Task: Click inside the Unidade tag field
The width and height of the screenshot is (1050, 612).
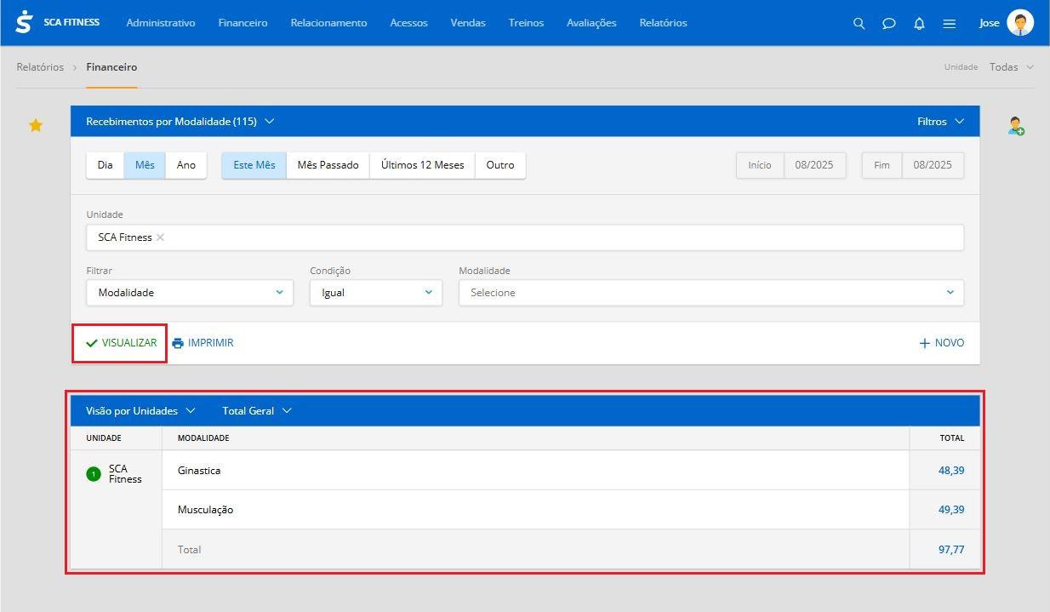Action: pyautogui.click(x=525, y=237)
